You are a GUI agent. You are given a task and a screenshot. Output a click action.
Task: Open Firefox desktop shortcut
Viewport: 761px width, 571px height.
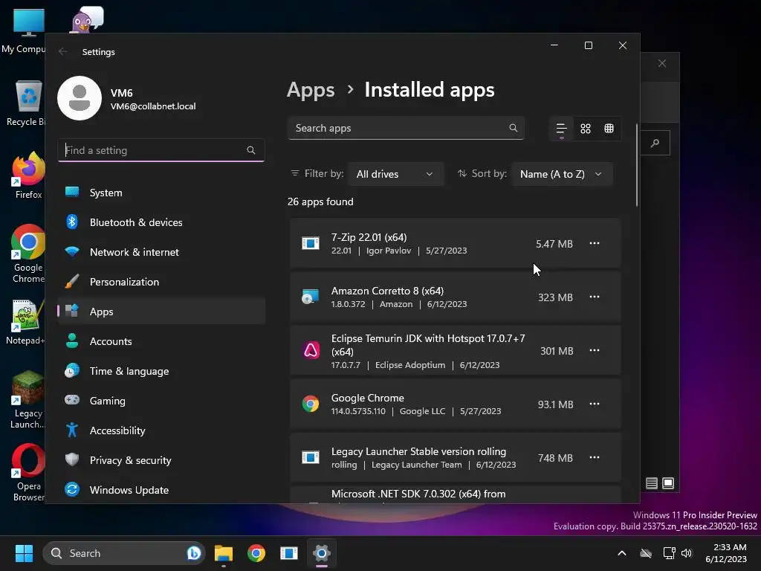coord(28,175)
